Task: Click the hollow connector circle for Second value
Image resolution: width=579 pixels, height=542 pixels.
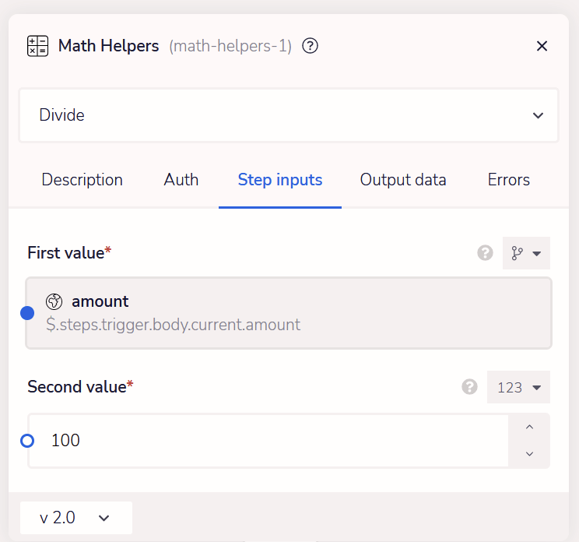Action: point(27,441)
